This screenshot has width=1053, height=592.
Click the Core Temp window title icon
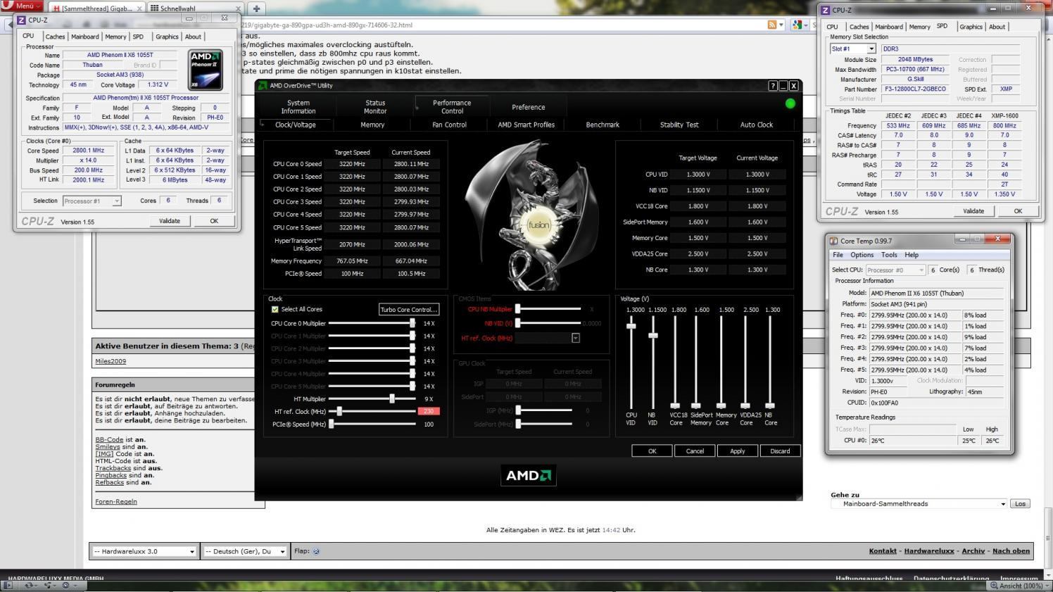(x=834, y=241)
